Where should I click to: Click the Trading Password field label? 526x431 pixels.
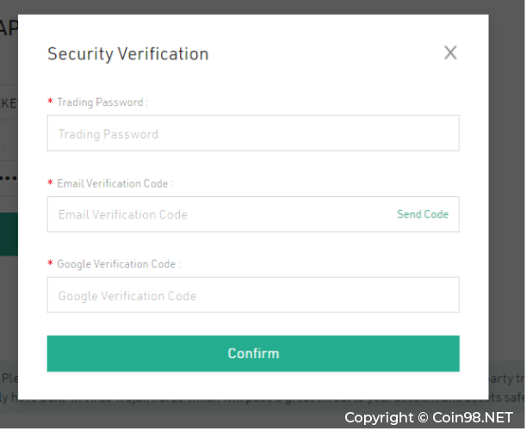pos(102,102)
